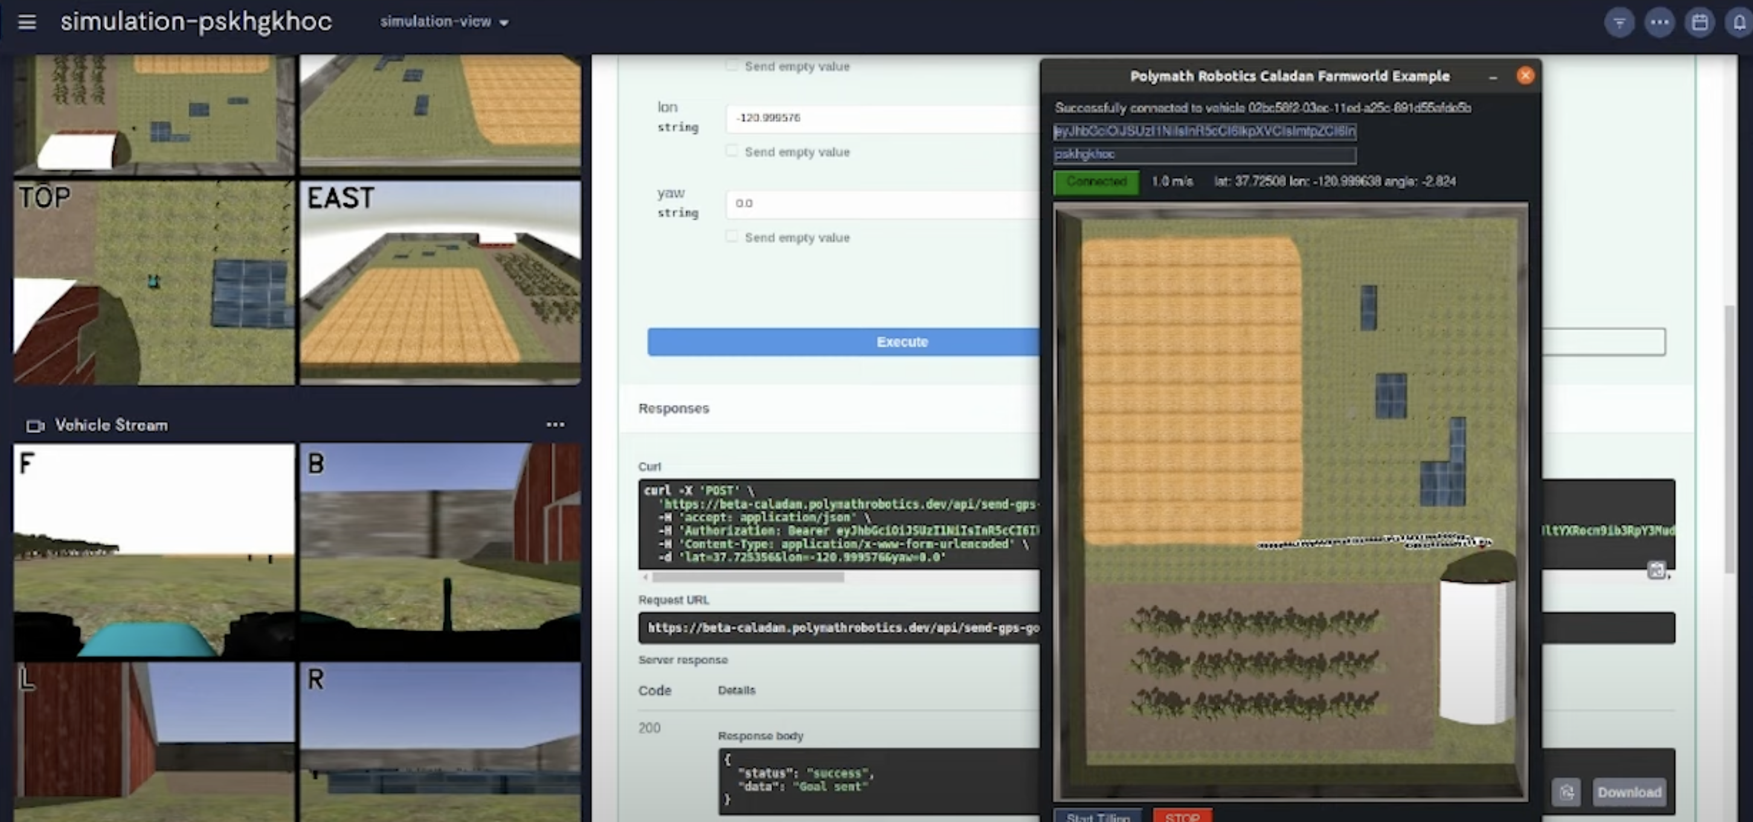
Task: Copy the curl command to clipboard
Action: tap(1656, 570)
